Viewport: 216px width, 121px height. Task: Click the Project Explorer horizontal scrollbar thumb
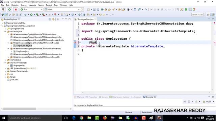[x=20, y=109]
